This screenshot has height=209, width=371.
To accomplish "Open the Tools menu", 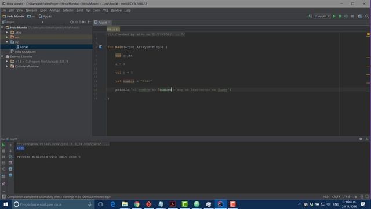I will (x=97, y=10).
